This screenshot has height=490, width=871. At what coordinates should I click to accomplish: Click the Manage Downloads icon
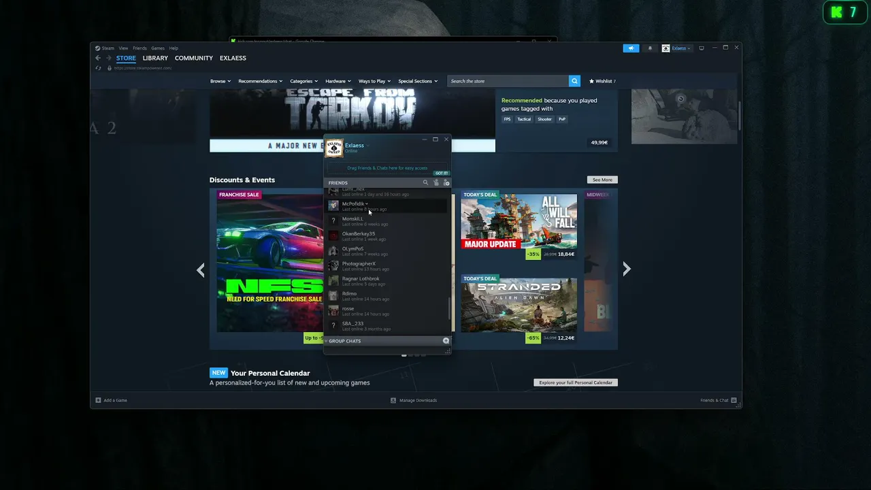pos(393,400)
